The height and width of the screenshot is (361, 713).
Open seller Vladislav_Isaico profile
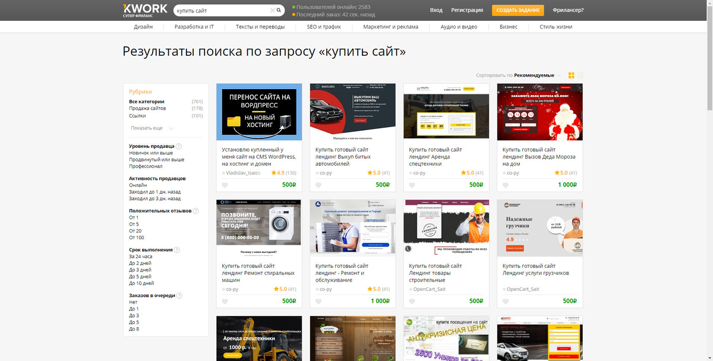coord(243,173)
